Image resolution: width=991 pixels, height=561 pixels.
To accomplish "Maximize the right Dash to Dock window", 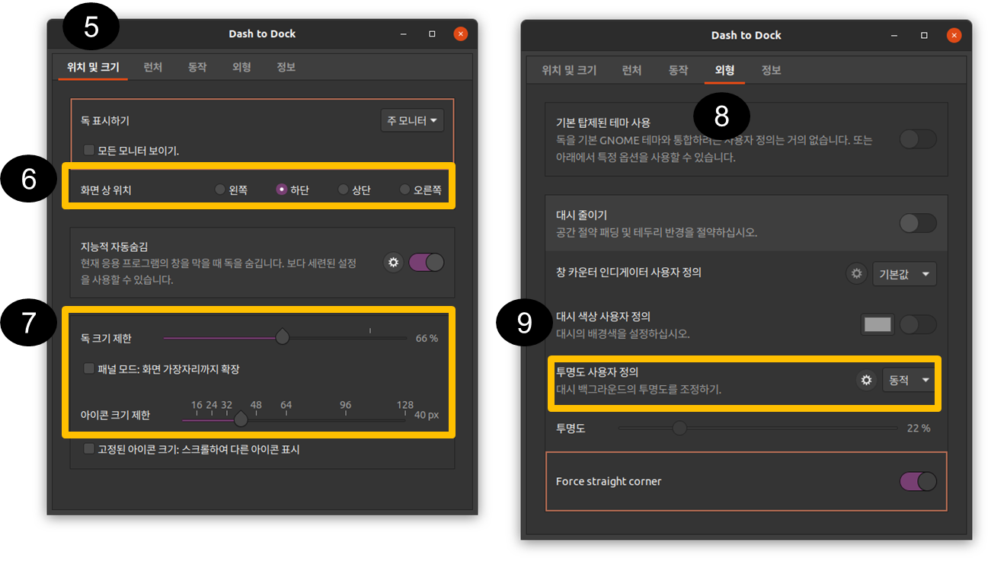I will [924, 35].
